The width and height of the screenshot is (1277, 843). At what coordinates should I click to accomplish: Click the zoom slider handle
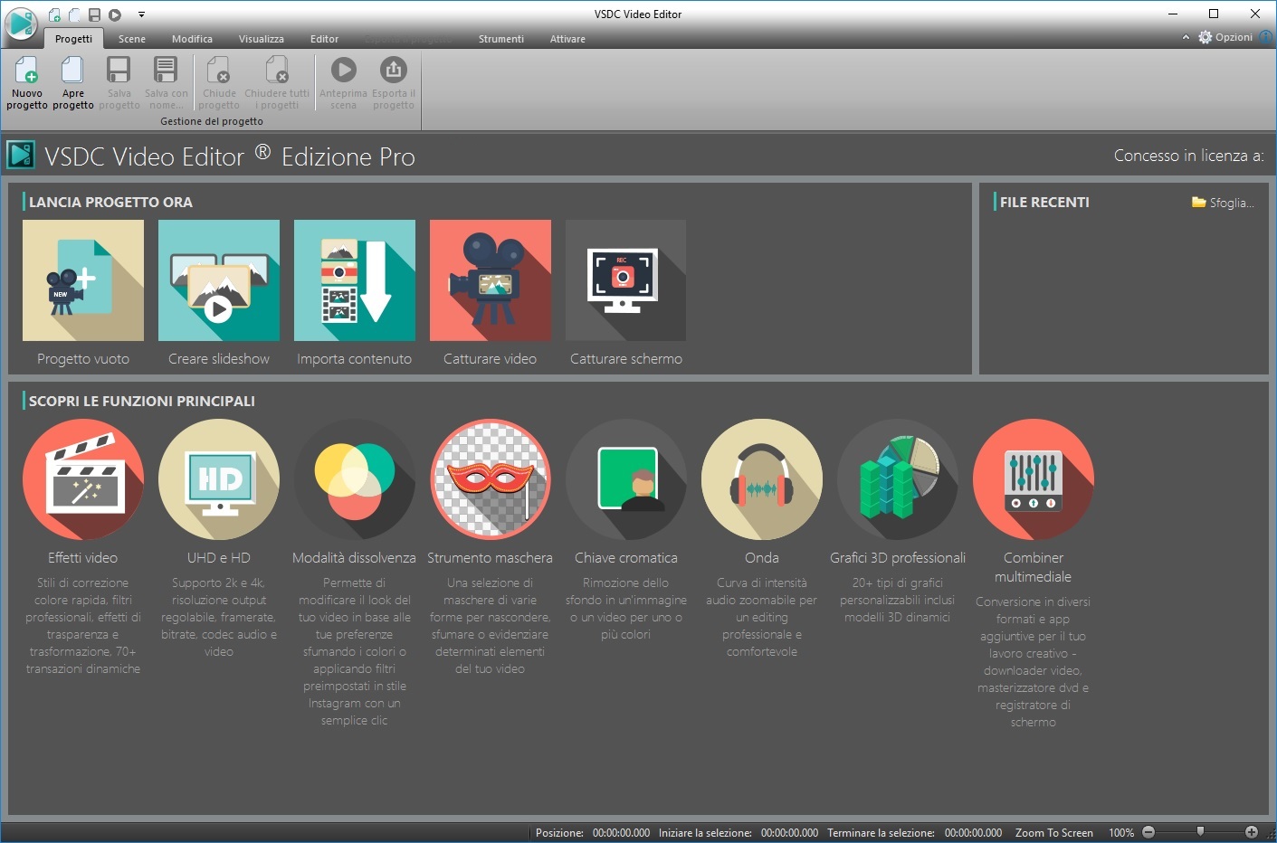coord(1200,831)
